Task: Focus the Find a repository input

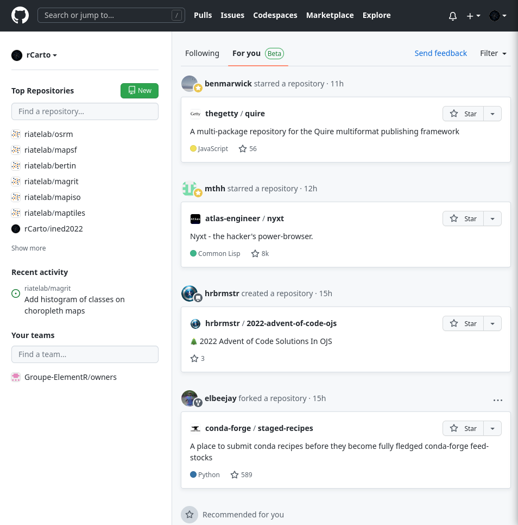Action: tap(85, 111)
